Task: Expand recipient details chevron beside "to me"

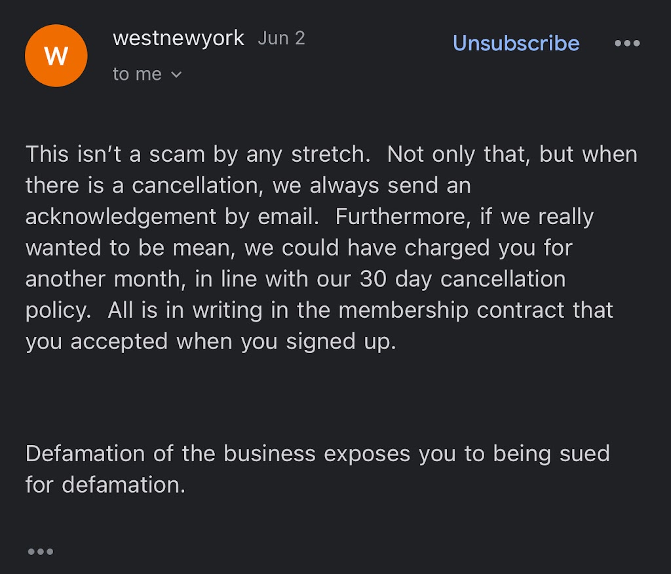Action: click(x=176, y=75)
